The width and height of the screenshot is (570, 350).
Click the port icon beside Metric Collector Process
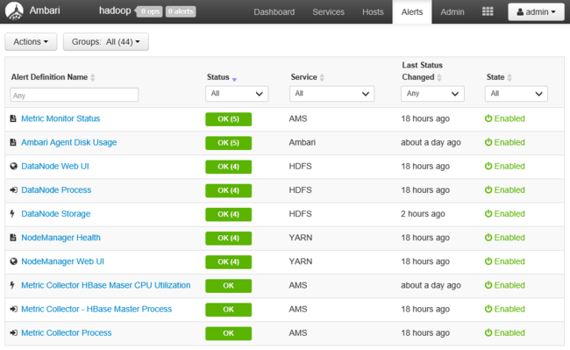(13, 333)
